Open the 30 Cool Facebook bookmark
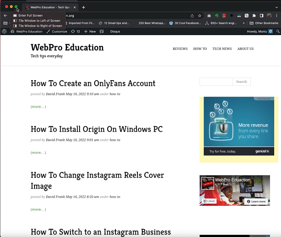Image resolution: width=281 pixels, height=237 pixels. pos(185,23)
